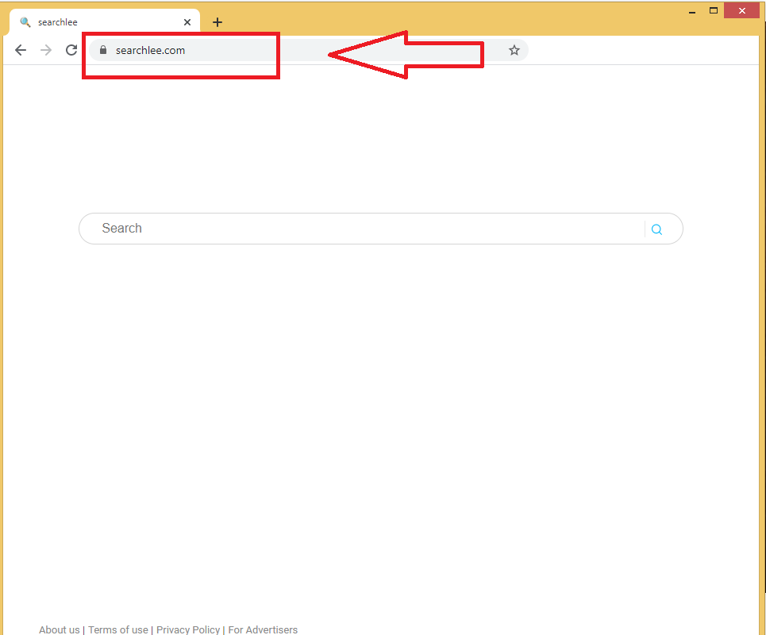Close the searchlee tab
The height and width of the screenshot is (635, 766).
pos(187,22)
